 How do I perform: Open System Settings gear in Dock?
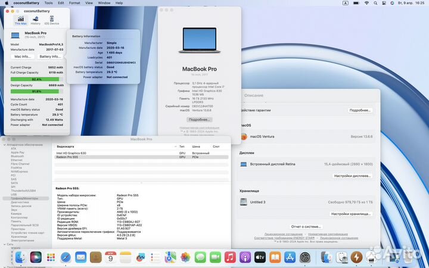(305, 257)
